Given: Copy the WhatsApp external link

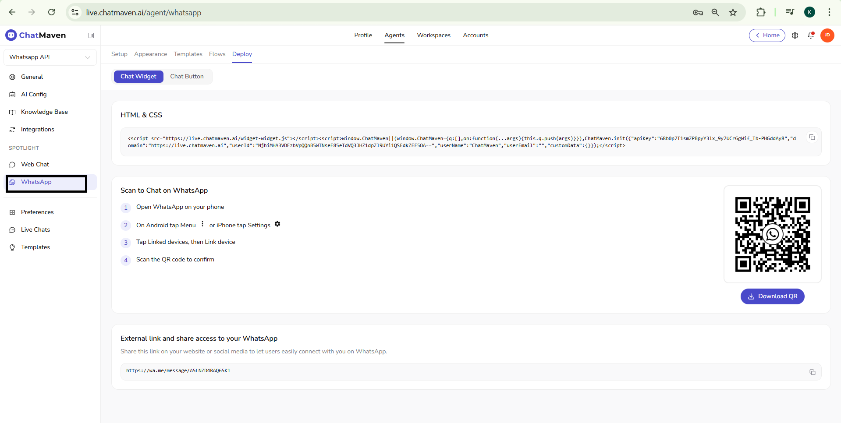Looking at the screenshot, I should (812, 372).
